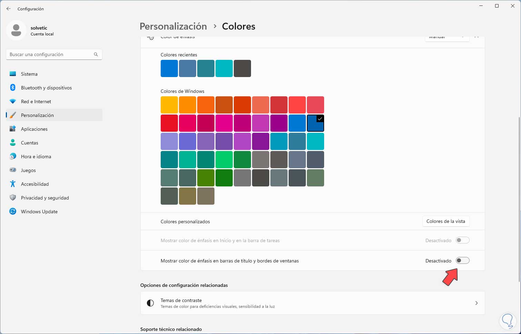Screen dimensions: 521x334
Task: Pick the yellow Windows color swatch
Action: coord(169,105)
